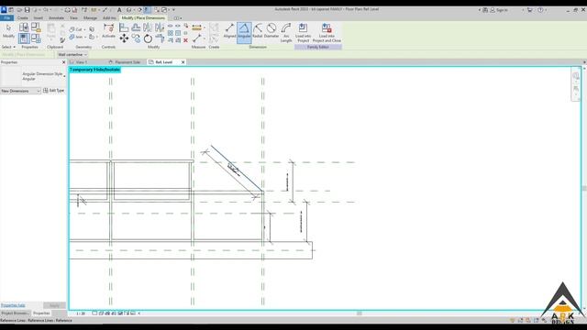Click Load into Project and Close
Screen dimensions: 587x330
coord(327,33)
